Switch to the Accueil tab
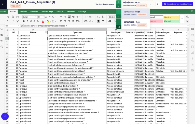This screenshot has width=195, height=124. tap(13, 11)
